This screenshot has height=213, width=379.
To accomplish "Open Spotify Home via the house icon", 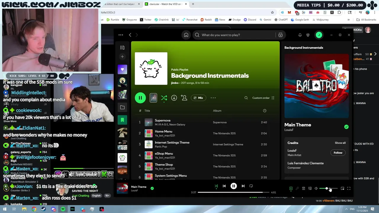I will click(x=186, y=35).
